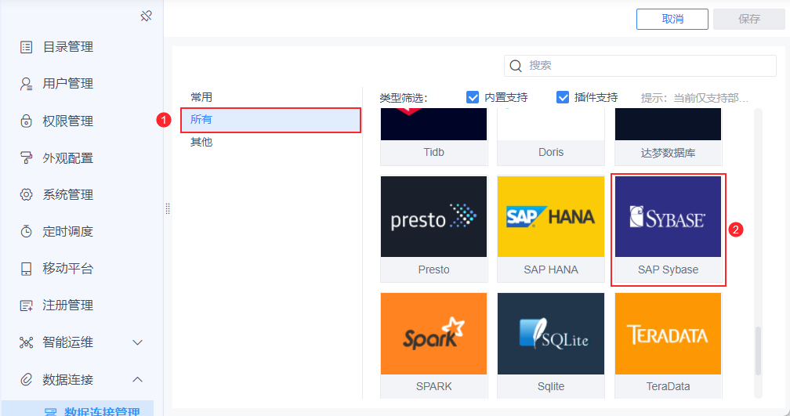Select the Sybase logo tile
This screenshot has width=790, height=416.
click(x=668, y=216)
